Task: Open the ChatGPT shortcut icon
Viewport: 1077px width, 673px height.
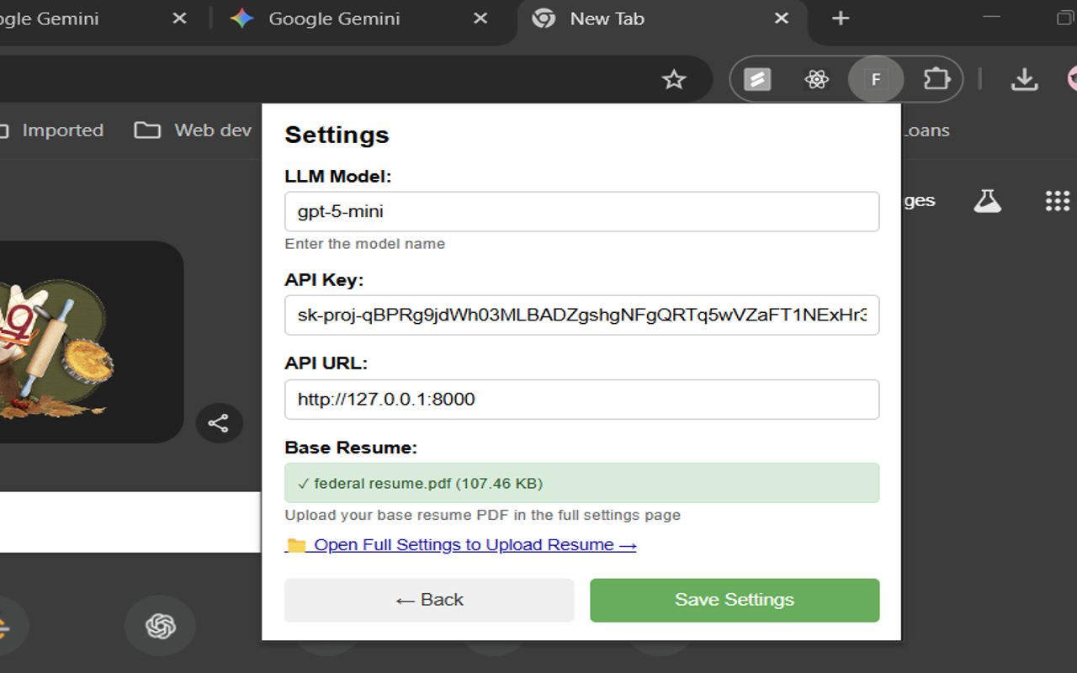Action: [160, 625]
